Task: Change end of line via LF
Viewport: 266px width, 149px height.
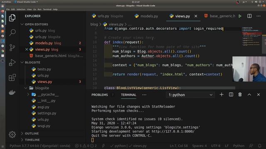Action: click(227, 146)
